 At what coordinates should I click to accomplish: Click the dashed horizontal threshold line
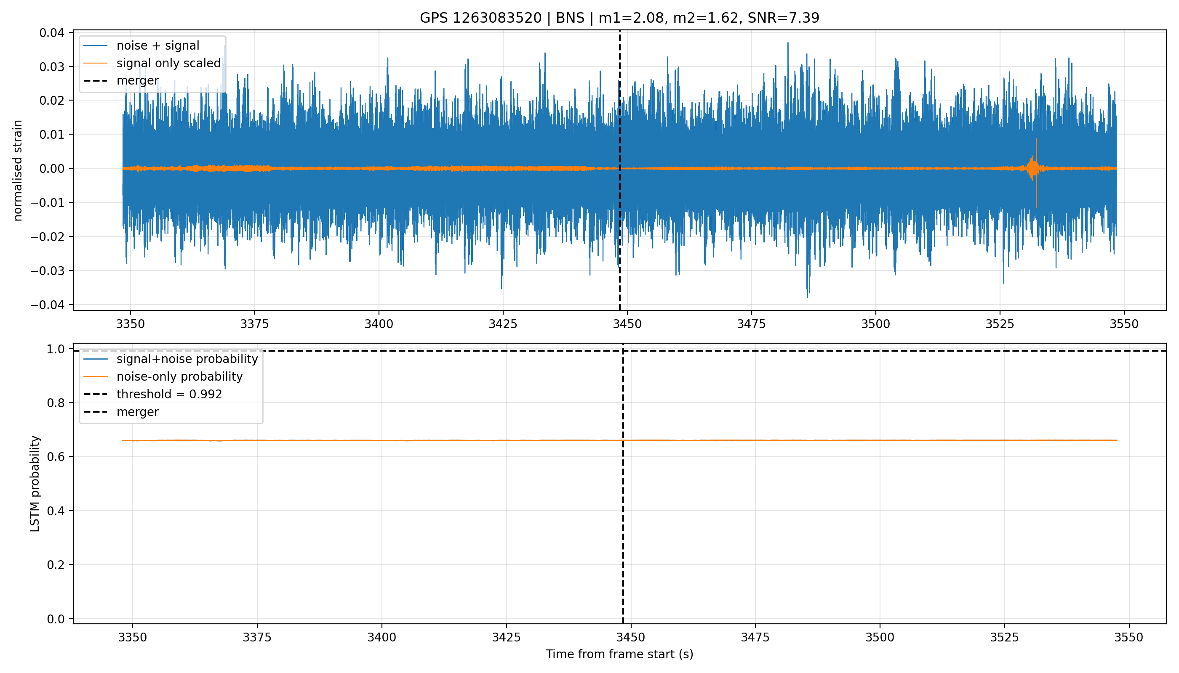619,351
